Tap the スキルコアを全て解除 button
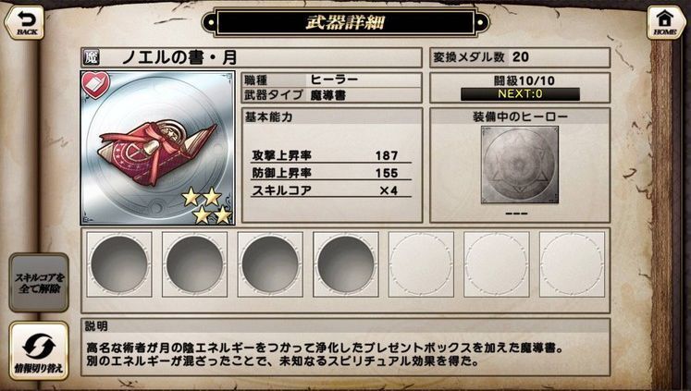Viewport: 691px width, 391px height. coord(39,283)
